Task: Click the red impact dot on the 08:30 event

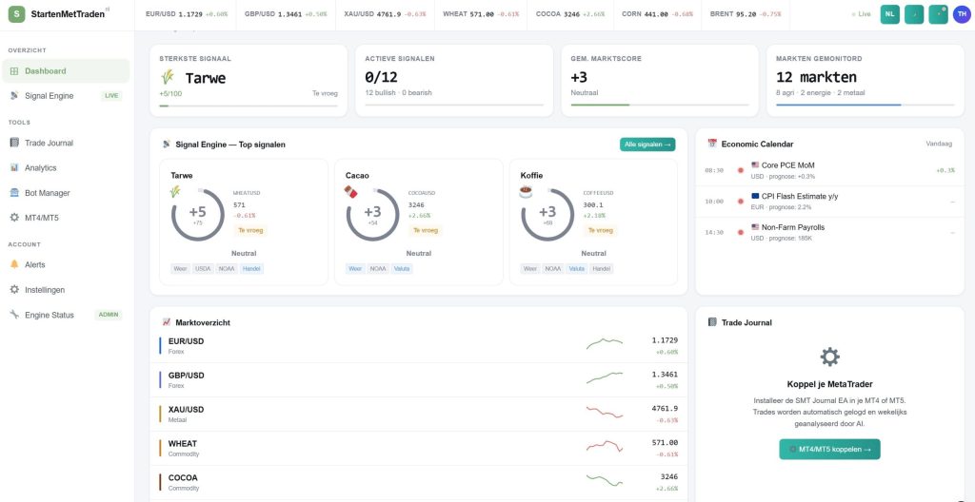Action: [x=740, y=170]
